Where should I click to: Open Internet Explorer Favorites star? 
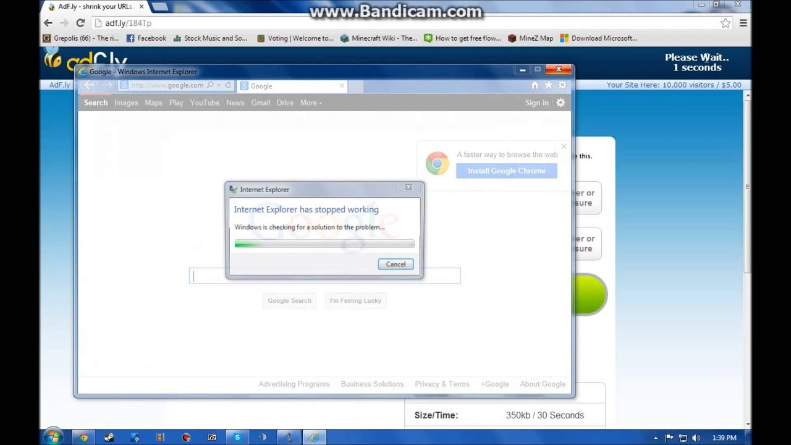coord(549,85)
